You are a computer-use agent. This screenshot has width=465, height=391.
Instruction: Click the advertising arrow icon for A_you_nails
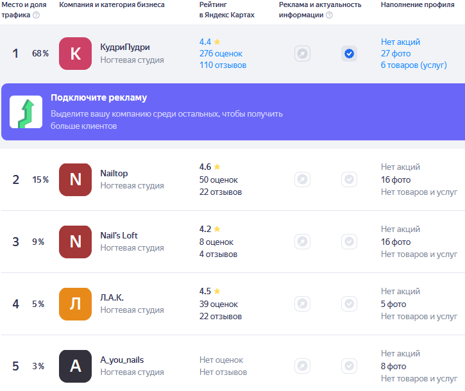(x=302, y=366)
